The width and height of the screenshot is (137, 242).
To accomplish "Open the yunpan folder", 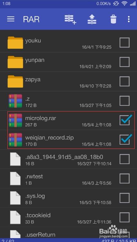I will (68, 62).
